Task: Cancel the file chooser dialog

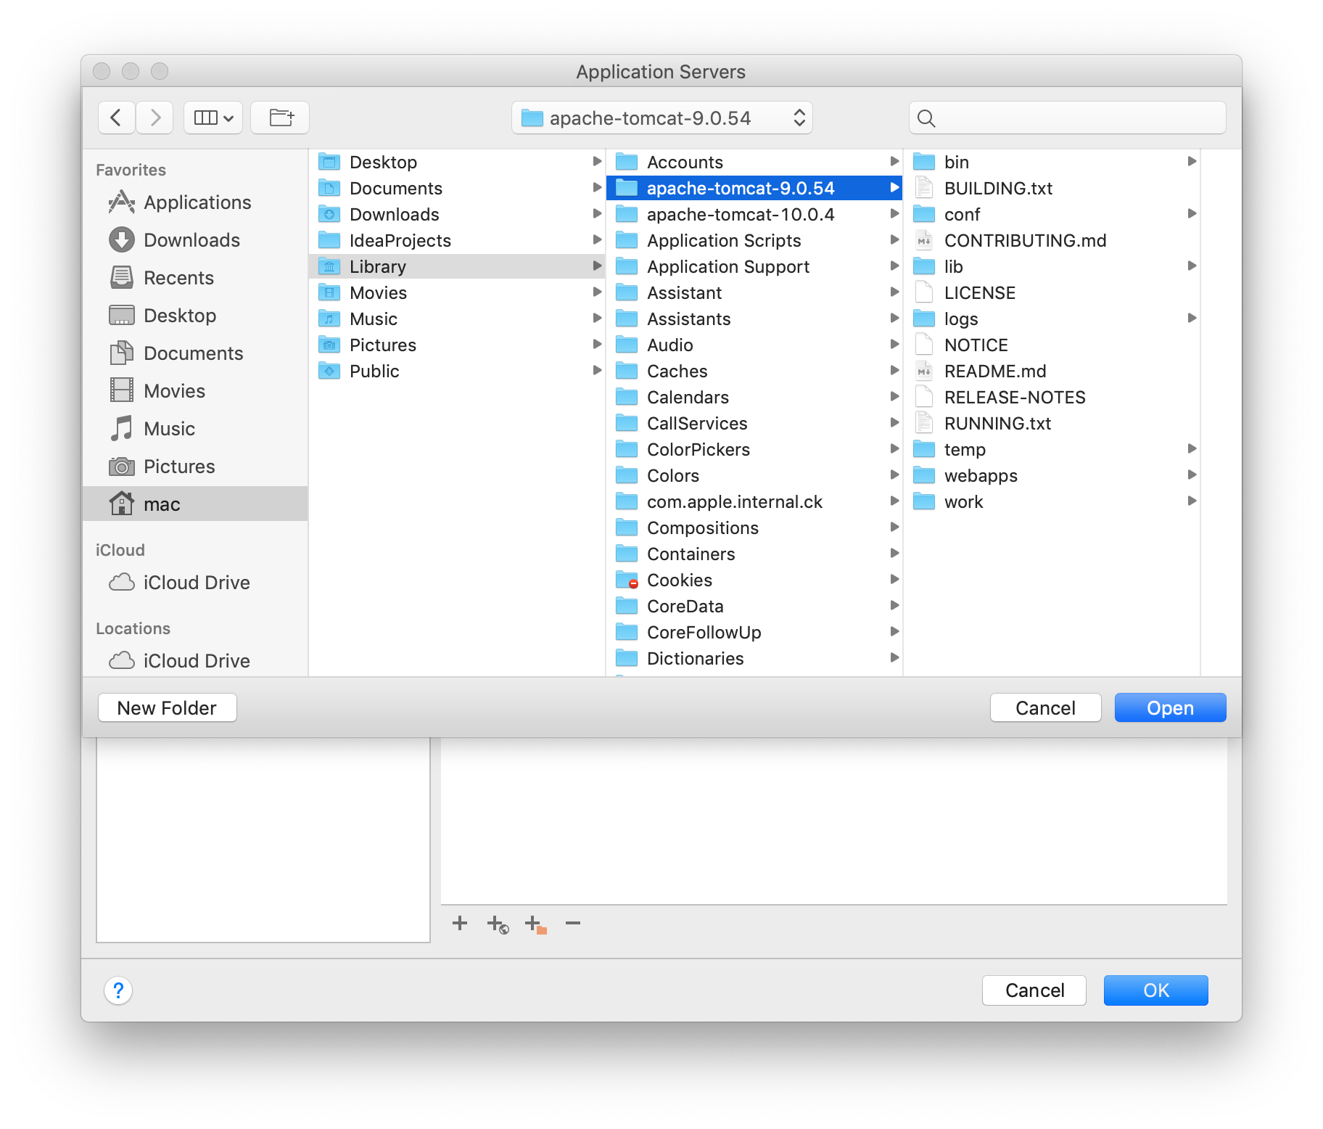Action: pyautogui.click(x=1045, y=707)
